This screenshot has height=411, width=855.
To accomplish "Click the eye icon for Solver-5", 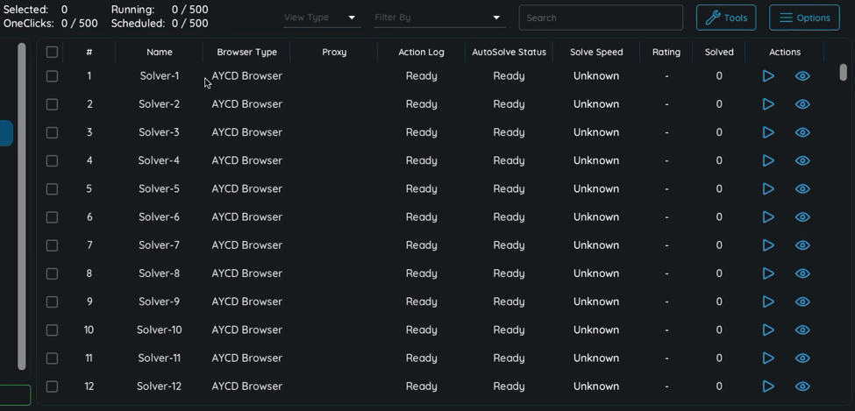I will [802, 188].
